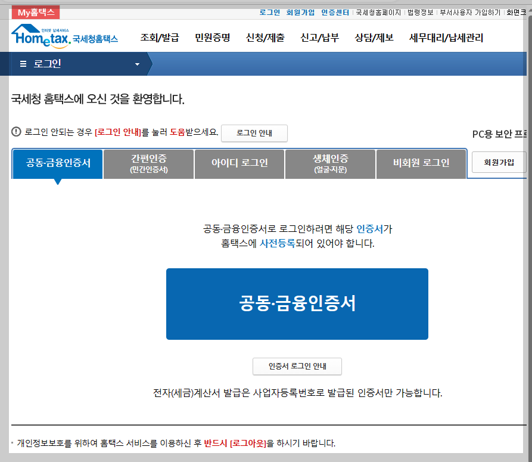Open the 생체인증 (얼굴·지문) tab

point(329,163)
